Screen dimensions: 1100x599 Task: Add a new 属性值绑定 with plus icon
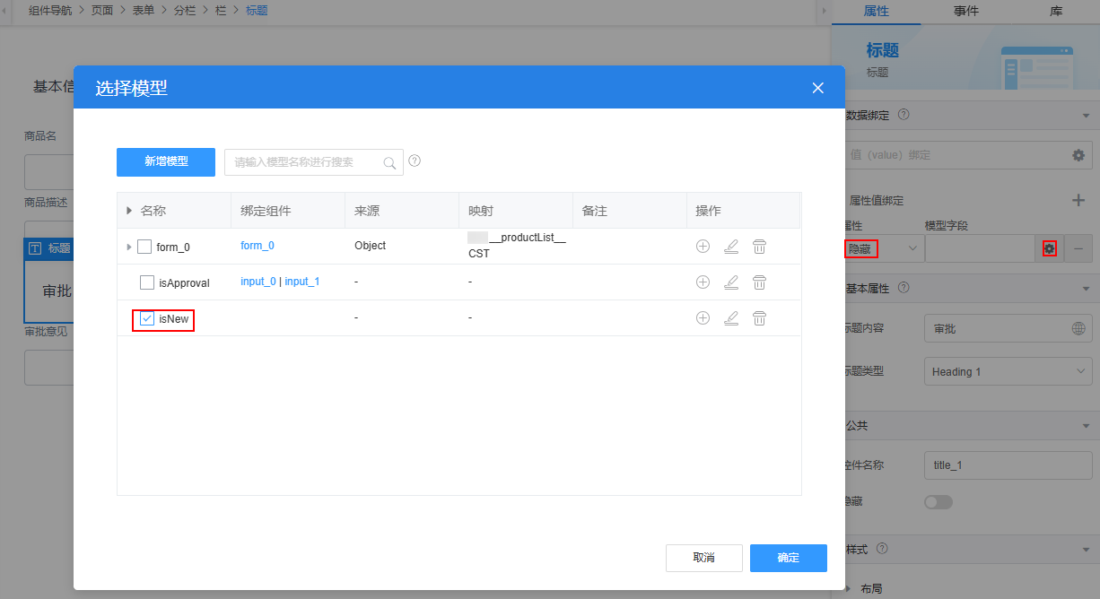[1079, 201]
